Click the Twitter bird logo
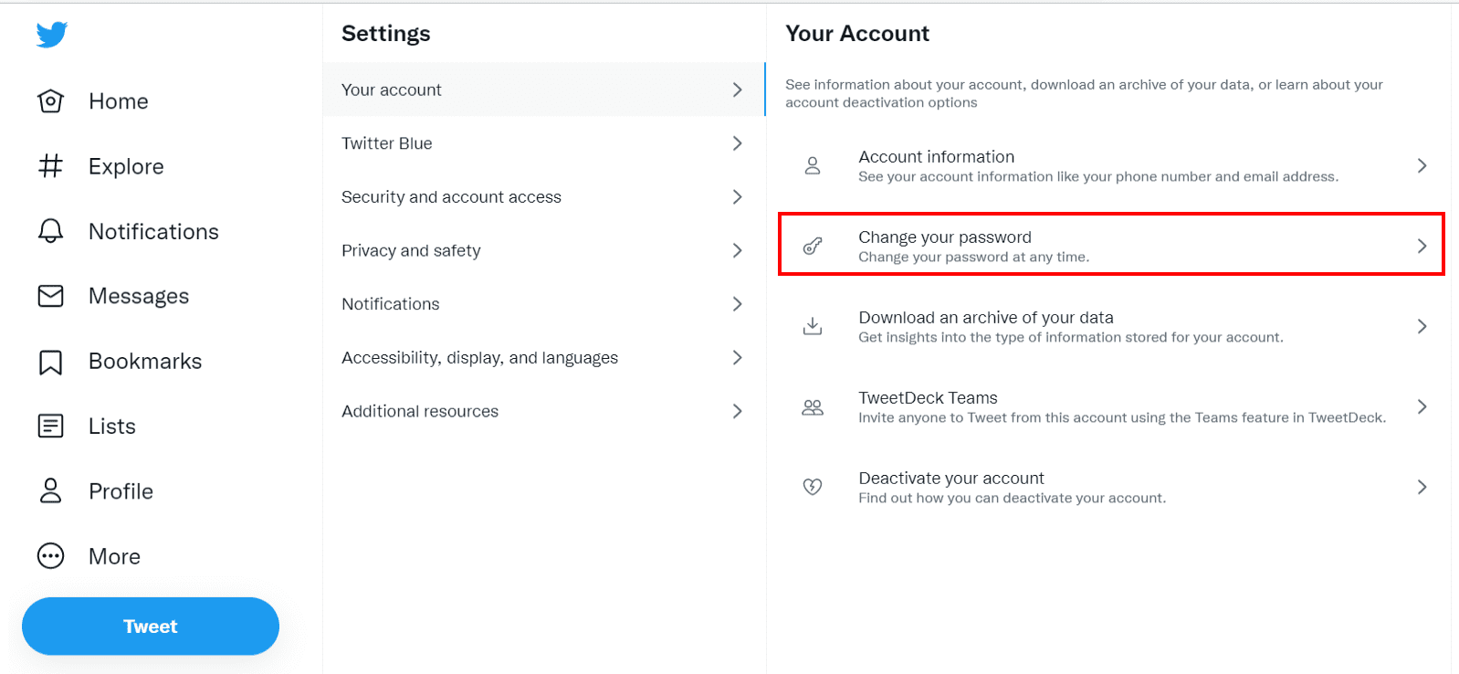 pyautogui.click(x=52, y=35)
